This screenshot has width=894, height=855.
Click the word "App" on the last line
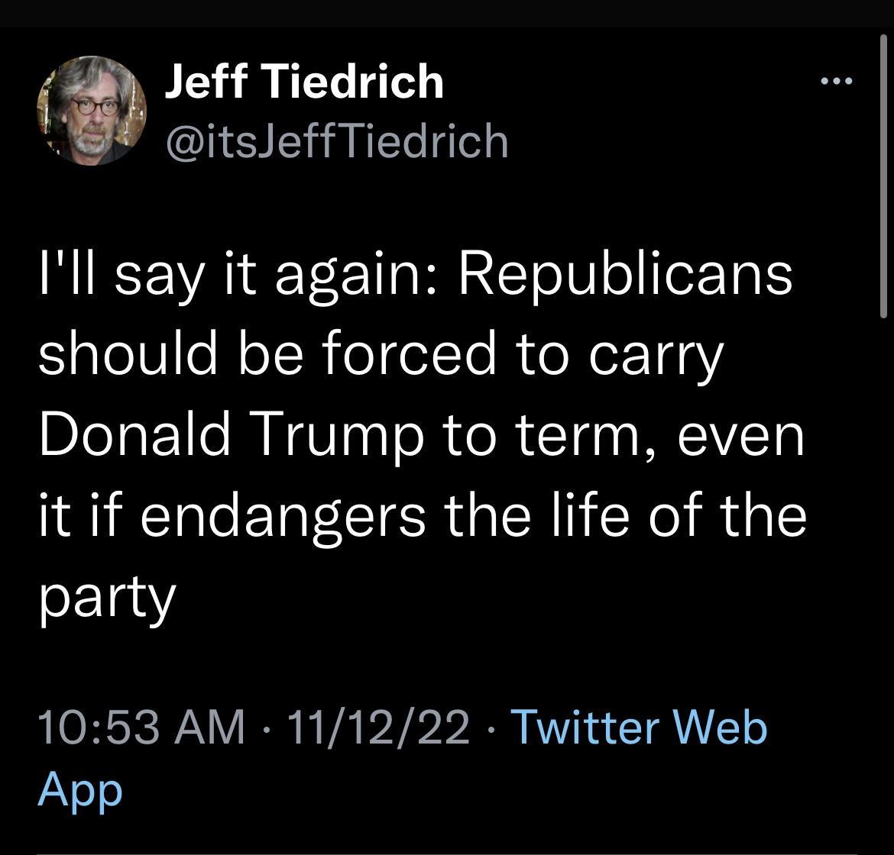tap(79, 788)
